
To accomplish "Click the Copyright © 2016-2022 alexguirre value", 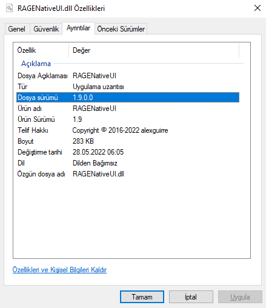I will 120,130.
